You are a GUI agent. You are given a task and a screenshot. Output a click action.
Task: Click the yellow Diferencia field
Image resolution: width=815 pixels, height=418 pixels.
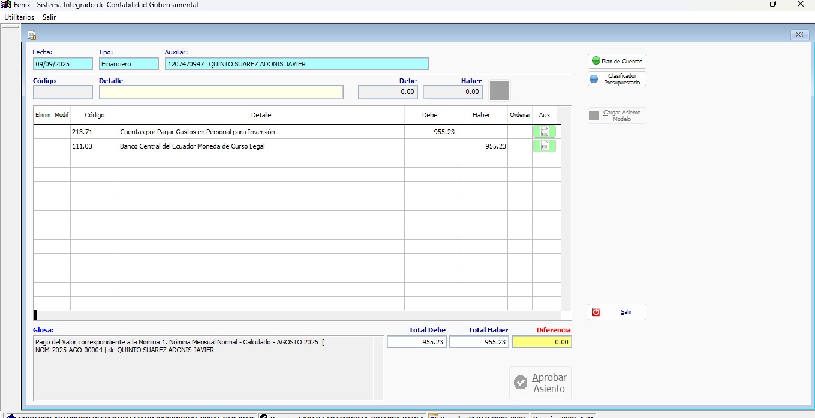[x=542, y=342]
